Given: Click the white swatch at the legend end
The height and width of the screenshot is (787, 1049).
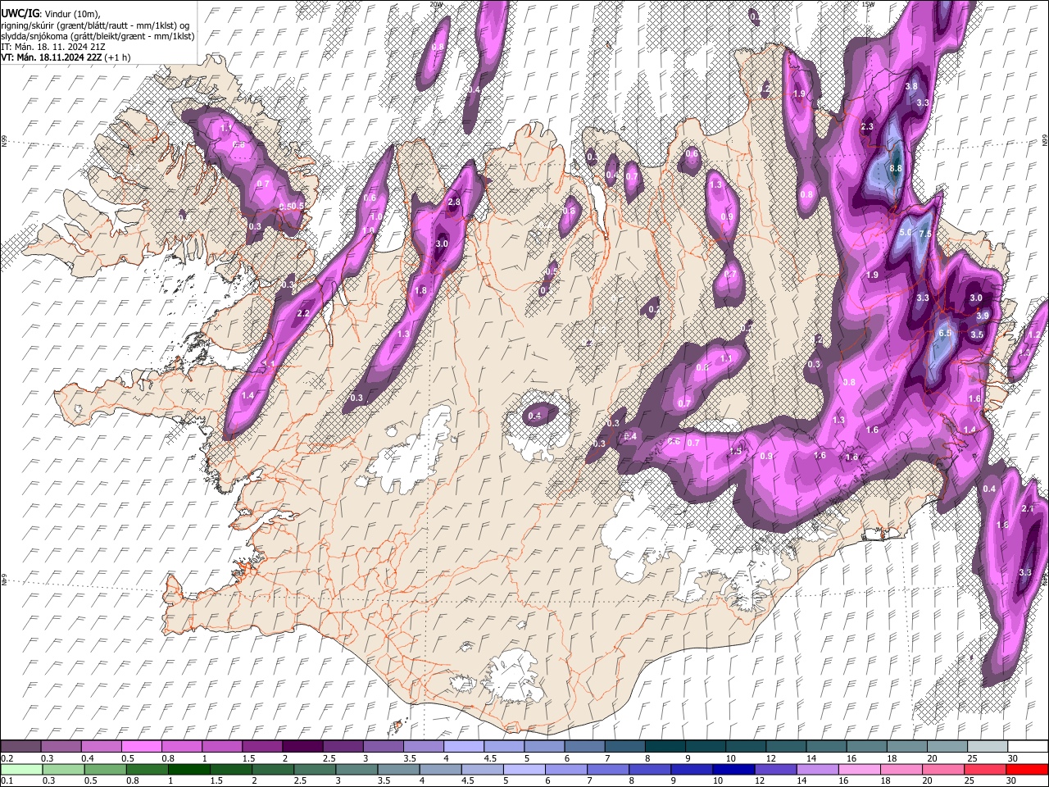Looking at the screenshot, I should coord(1028,746).
